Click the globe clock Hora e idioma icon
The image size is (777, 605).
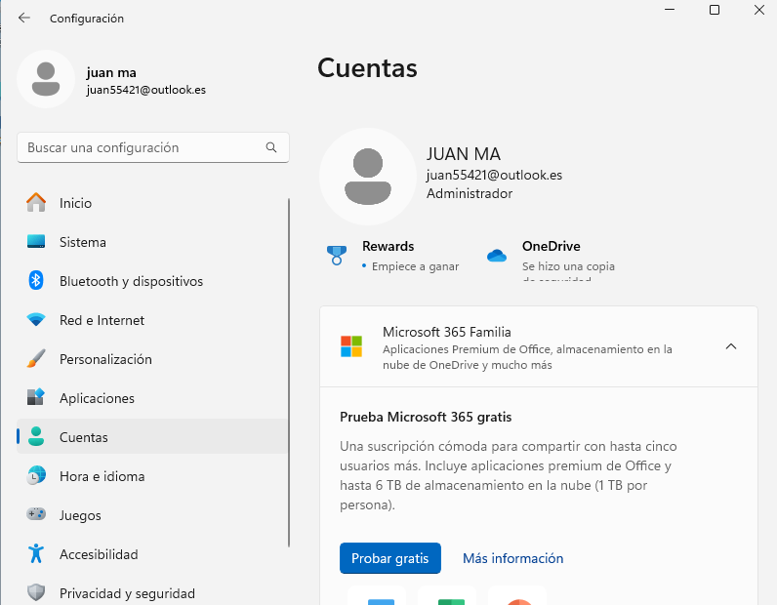point(36,475)
